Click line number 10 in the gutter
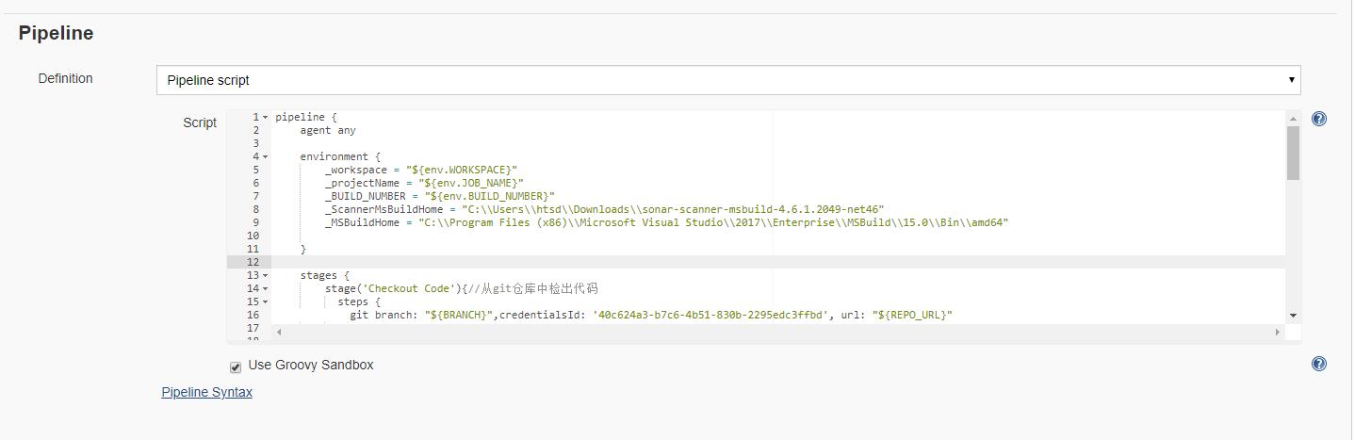1355x440 pixels. (x=253, y=236)
